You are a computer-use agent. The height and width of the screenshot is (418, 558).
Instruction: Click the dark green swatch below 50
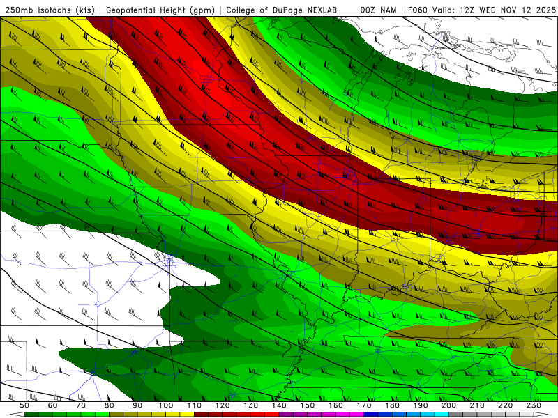(31, 415)
